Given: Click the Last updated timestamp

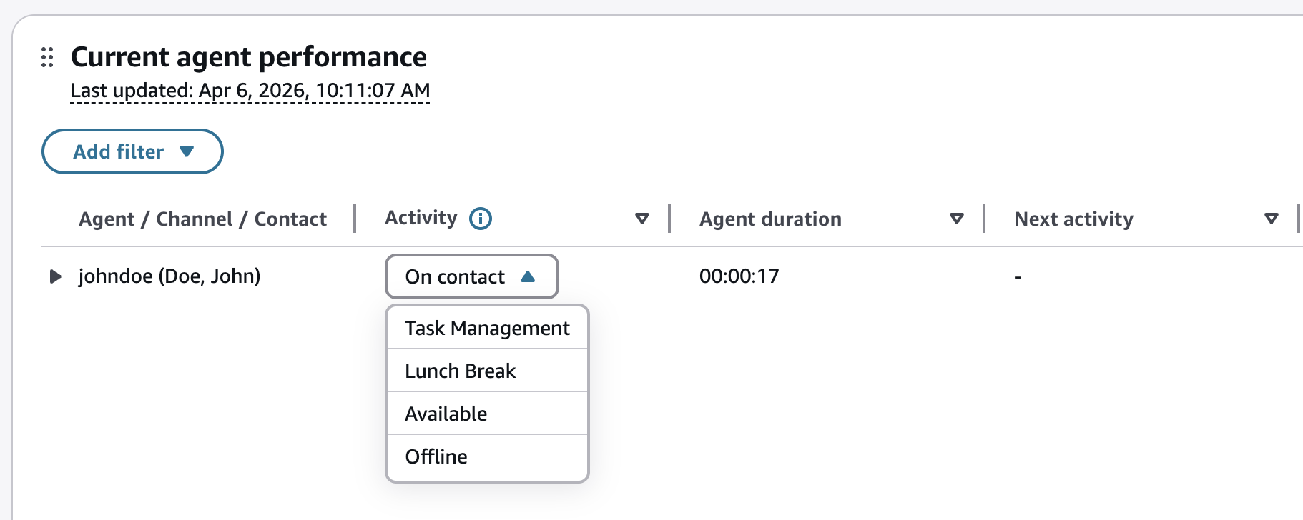Looking at the screenshot, I should coord(250,91).
